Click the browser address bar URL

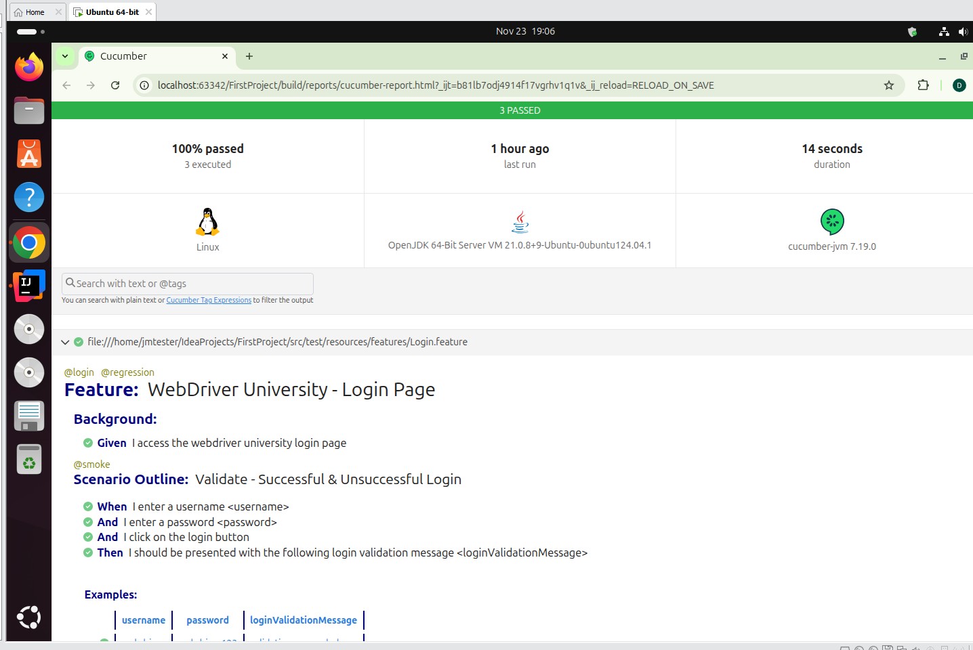pyautogui.click(x=435, y=85)
